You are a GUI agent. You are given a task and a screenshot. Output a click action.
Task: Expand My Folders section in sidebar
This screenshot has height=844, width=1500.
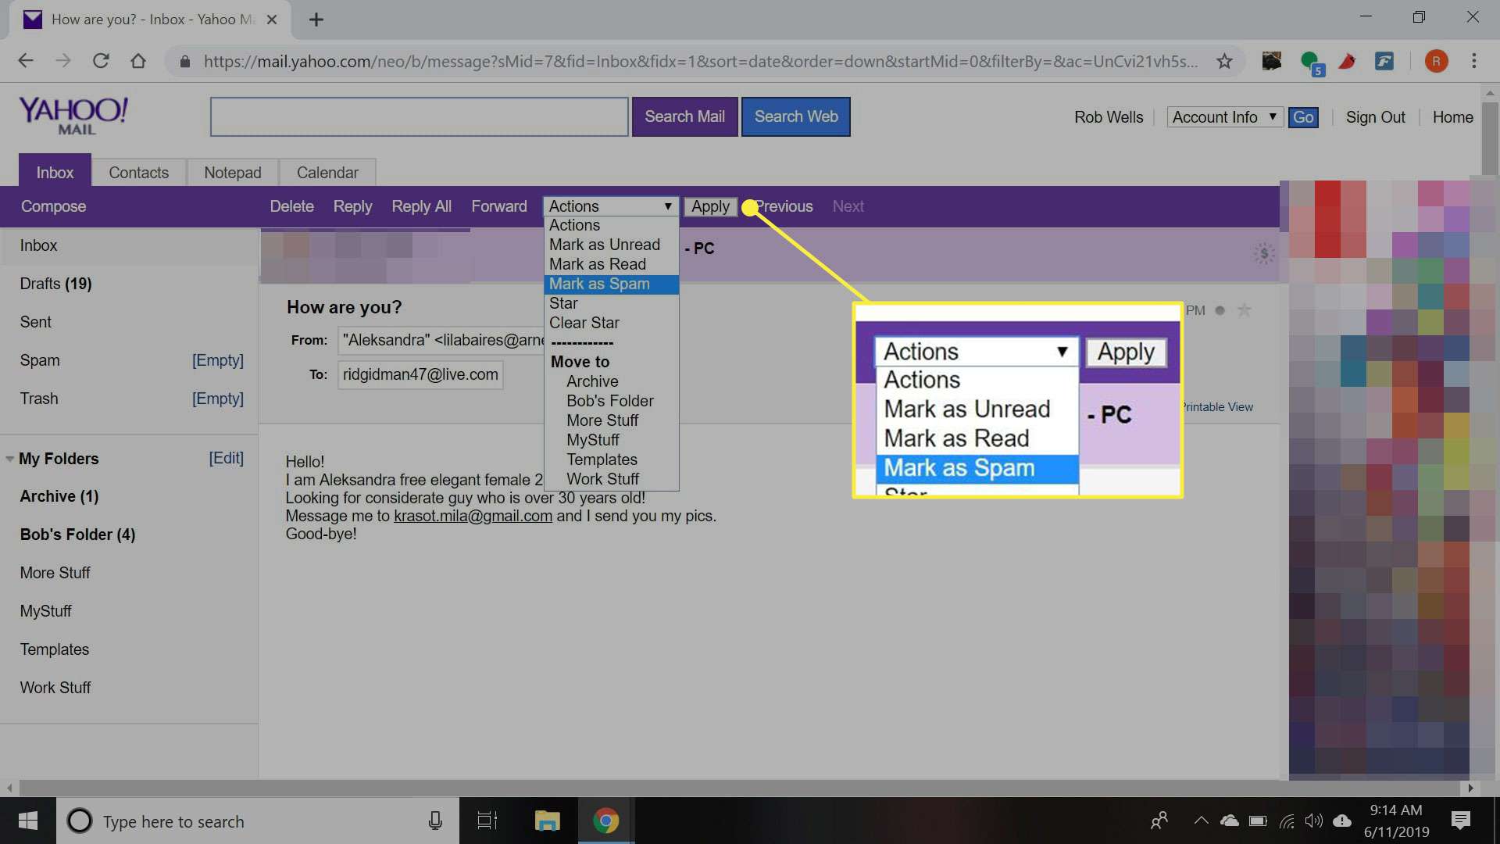[10, 459]
